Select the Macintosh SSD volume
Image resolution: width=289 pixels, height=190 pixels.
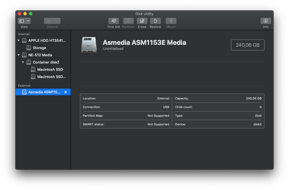(x=43, y=69)
